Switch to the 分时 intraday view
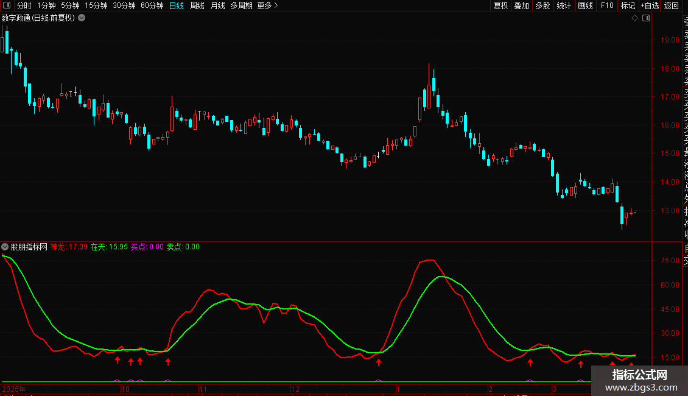 [x=24, y=5]
